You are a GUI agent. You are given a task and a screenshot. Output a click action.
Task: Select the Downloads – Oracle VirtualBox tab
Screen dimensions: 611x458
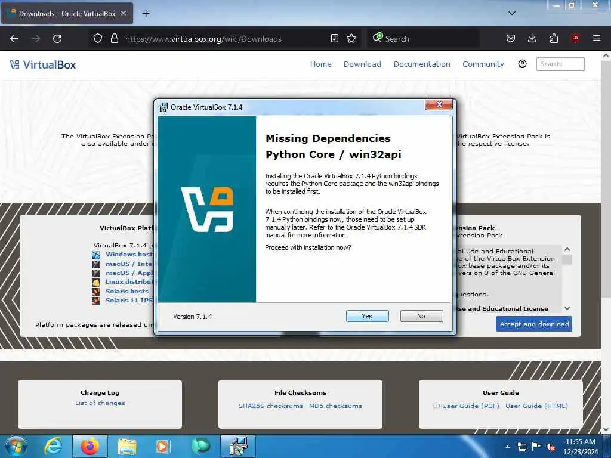pos(67,13)
